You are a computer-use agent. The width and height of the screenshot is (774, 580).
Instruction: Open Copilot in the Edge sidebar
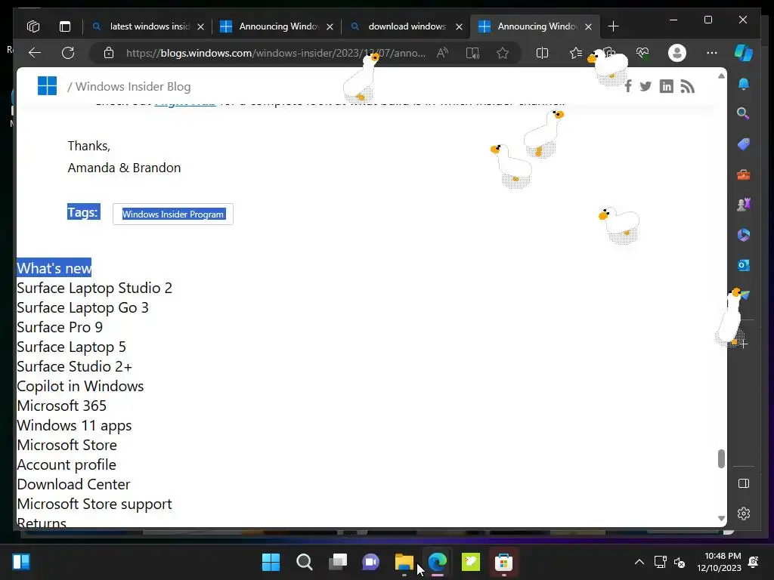click(x=744, y=53)
